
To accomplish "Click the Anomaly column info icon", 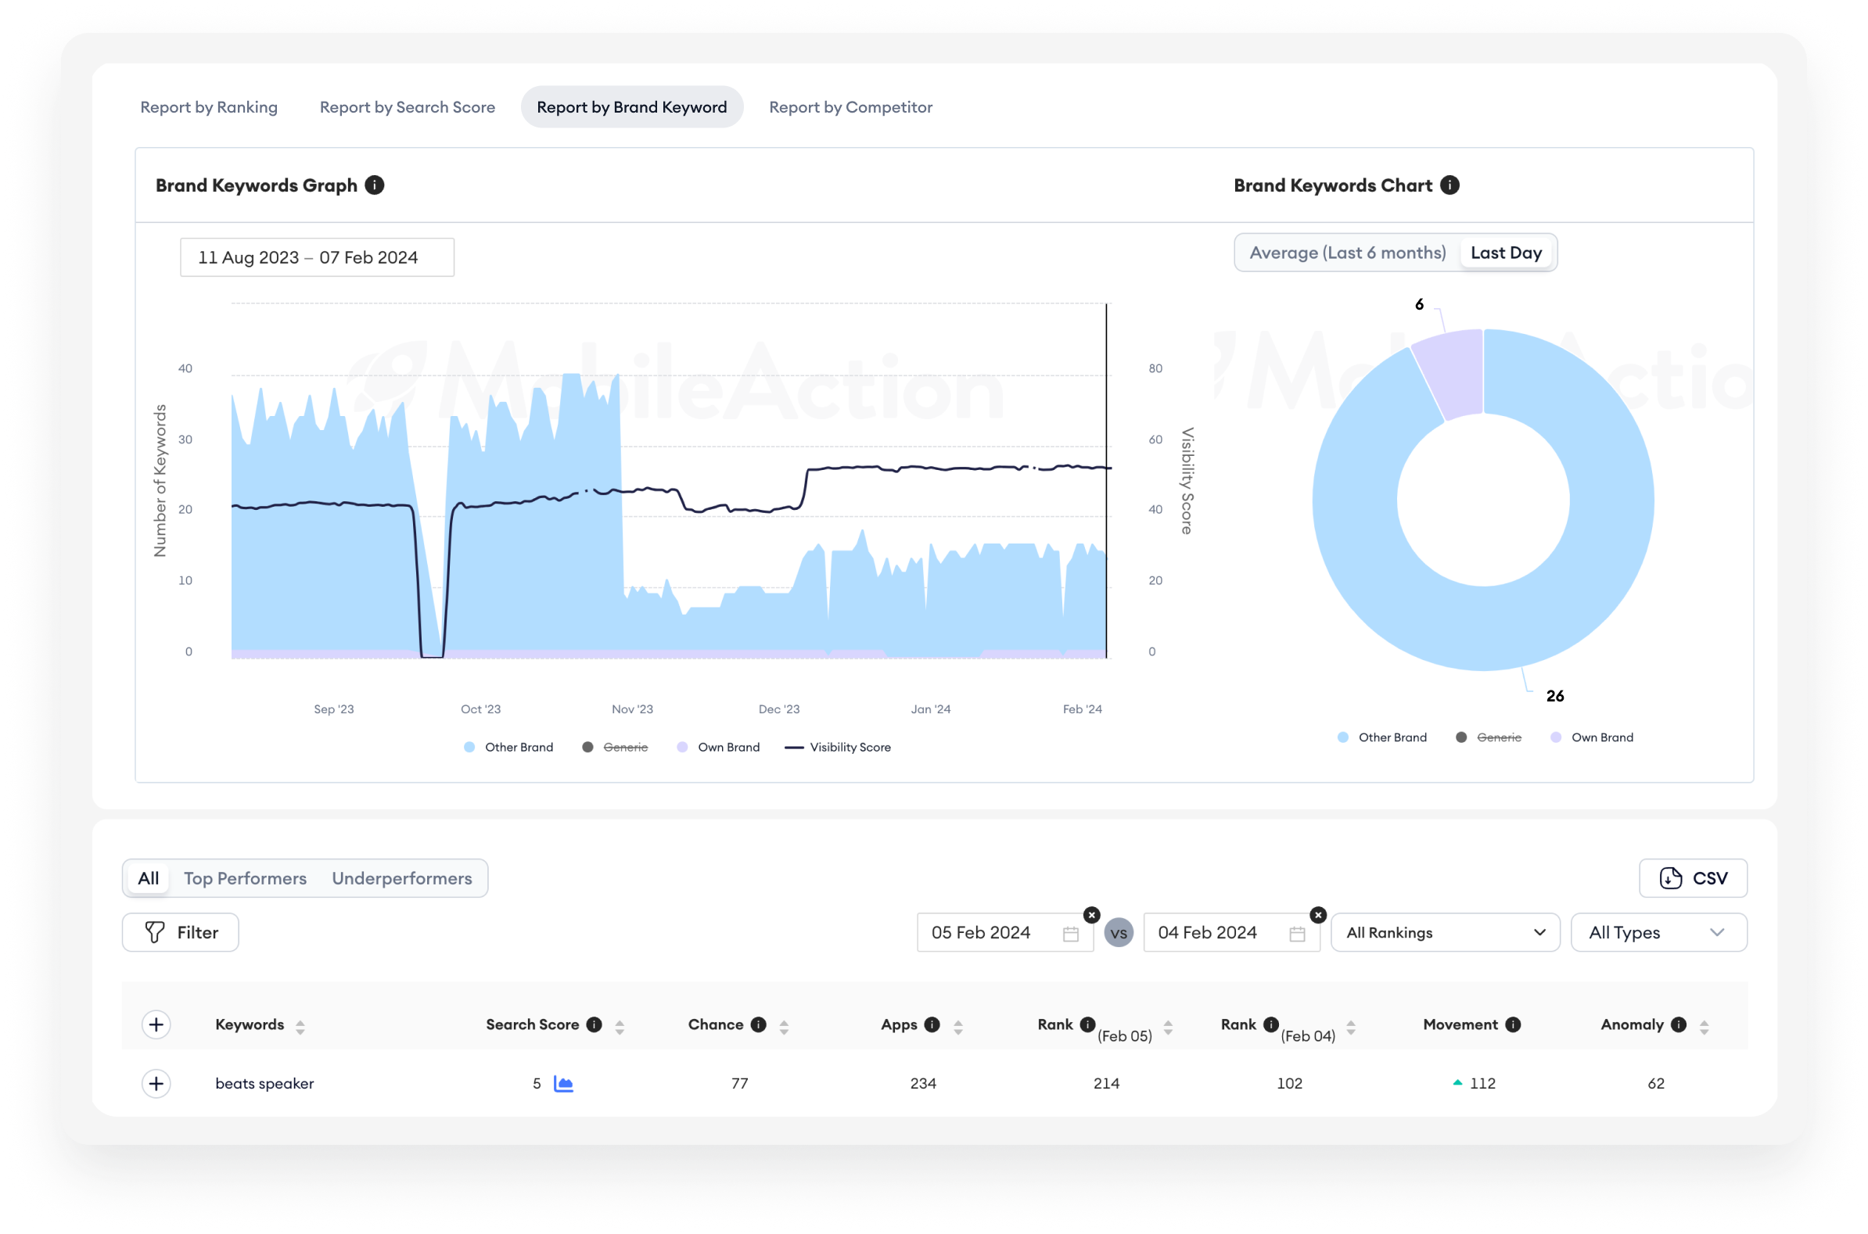I will pyautogui.click(x=1679, y=1024).
